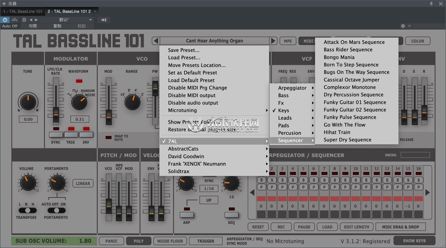Toggle the SEQ on/off button
Image resolution: width=446 pixels, height=248 pixels.
point(232,215)
